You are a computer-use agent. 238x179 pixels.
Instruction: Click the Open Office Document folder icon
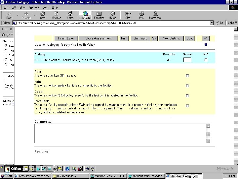coord(31,169)
